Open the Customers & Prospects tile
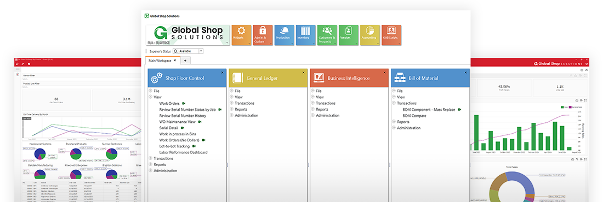Image resolution: width=603 pixels, height=202 pixels. coord(327,35)
